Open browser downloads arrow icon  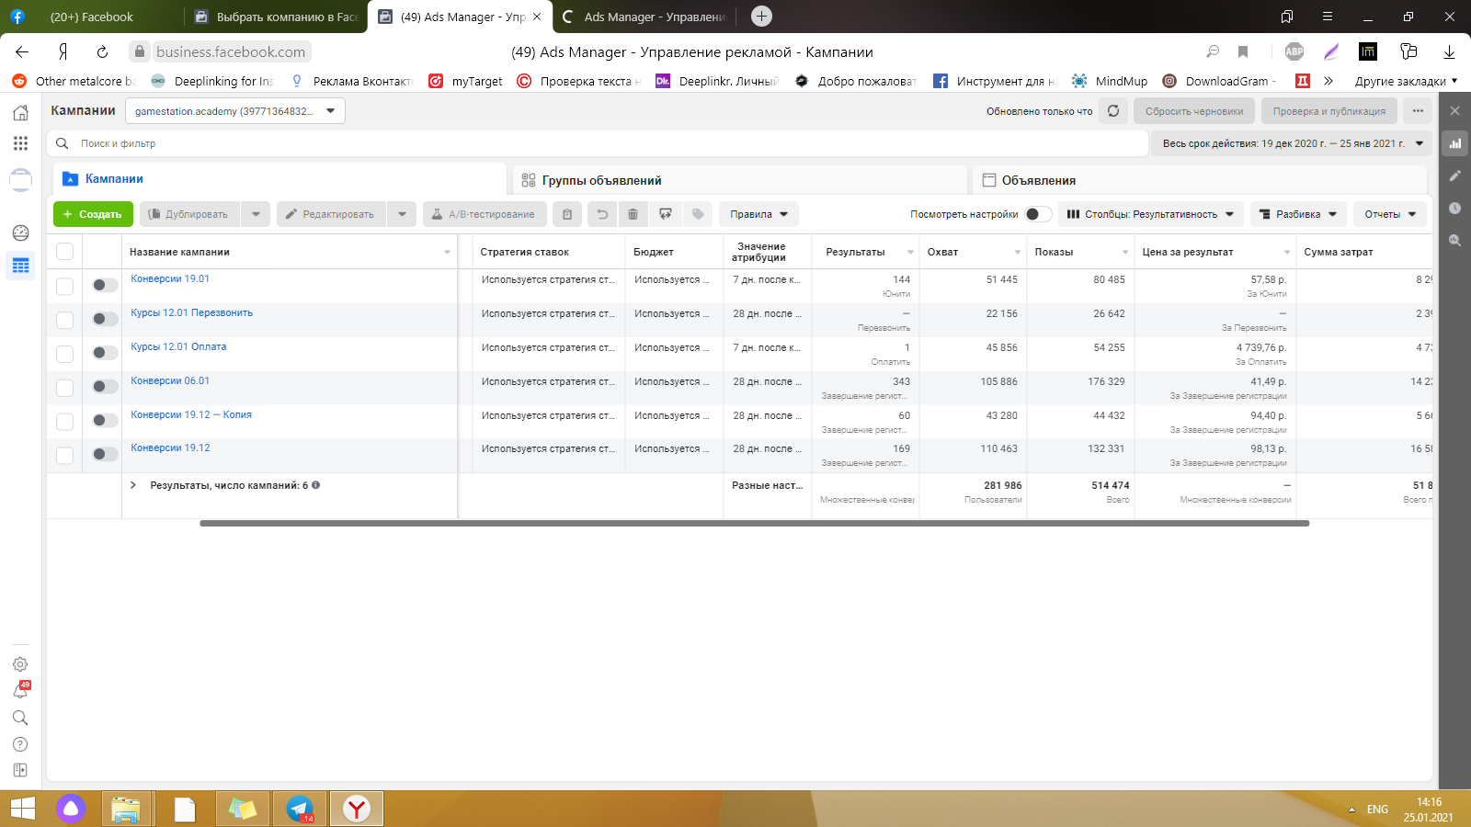point(1449,51)
